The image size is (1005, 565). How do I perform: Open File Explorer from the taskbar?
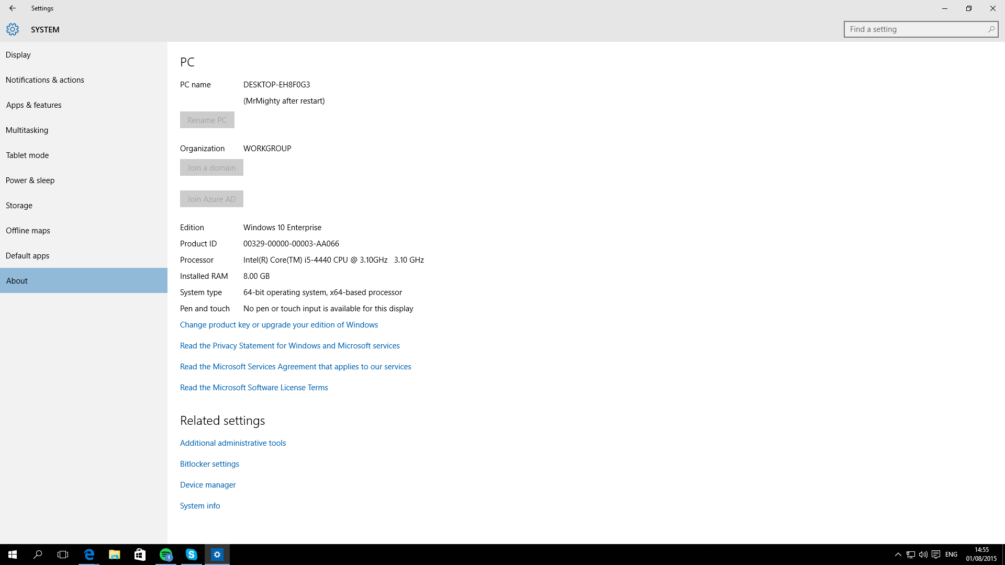coord(114,555)
